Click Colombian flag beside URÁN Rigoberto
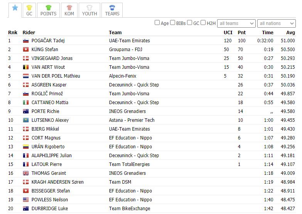 pyautogui.click(x=26, y=147)
